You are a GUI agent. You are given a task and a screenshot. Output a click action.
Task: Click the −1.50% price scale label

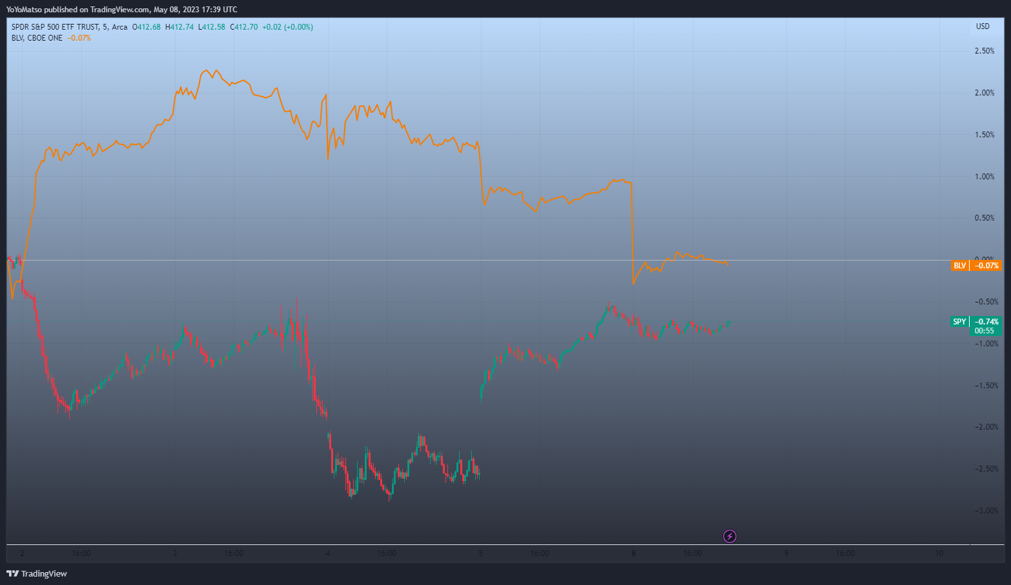coord(986,386)
